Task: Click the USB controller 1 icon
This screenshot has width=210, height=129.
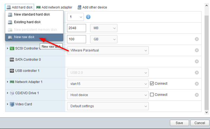Action: coord(12,71)
